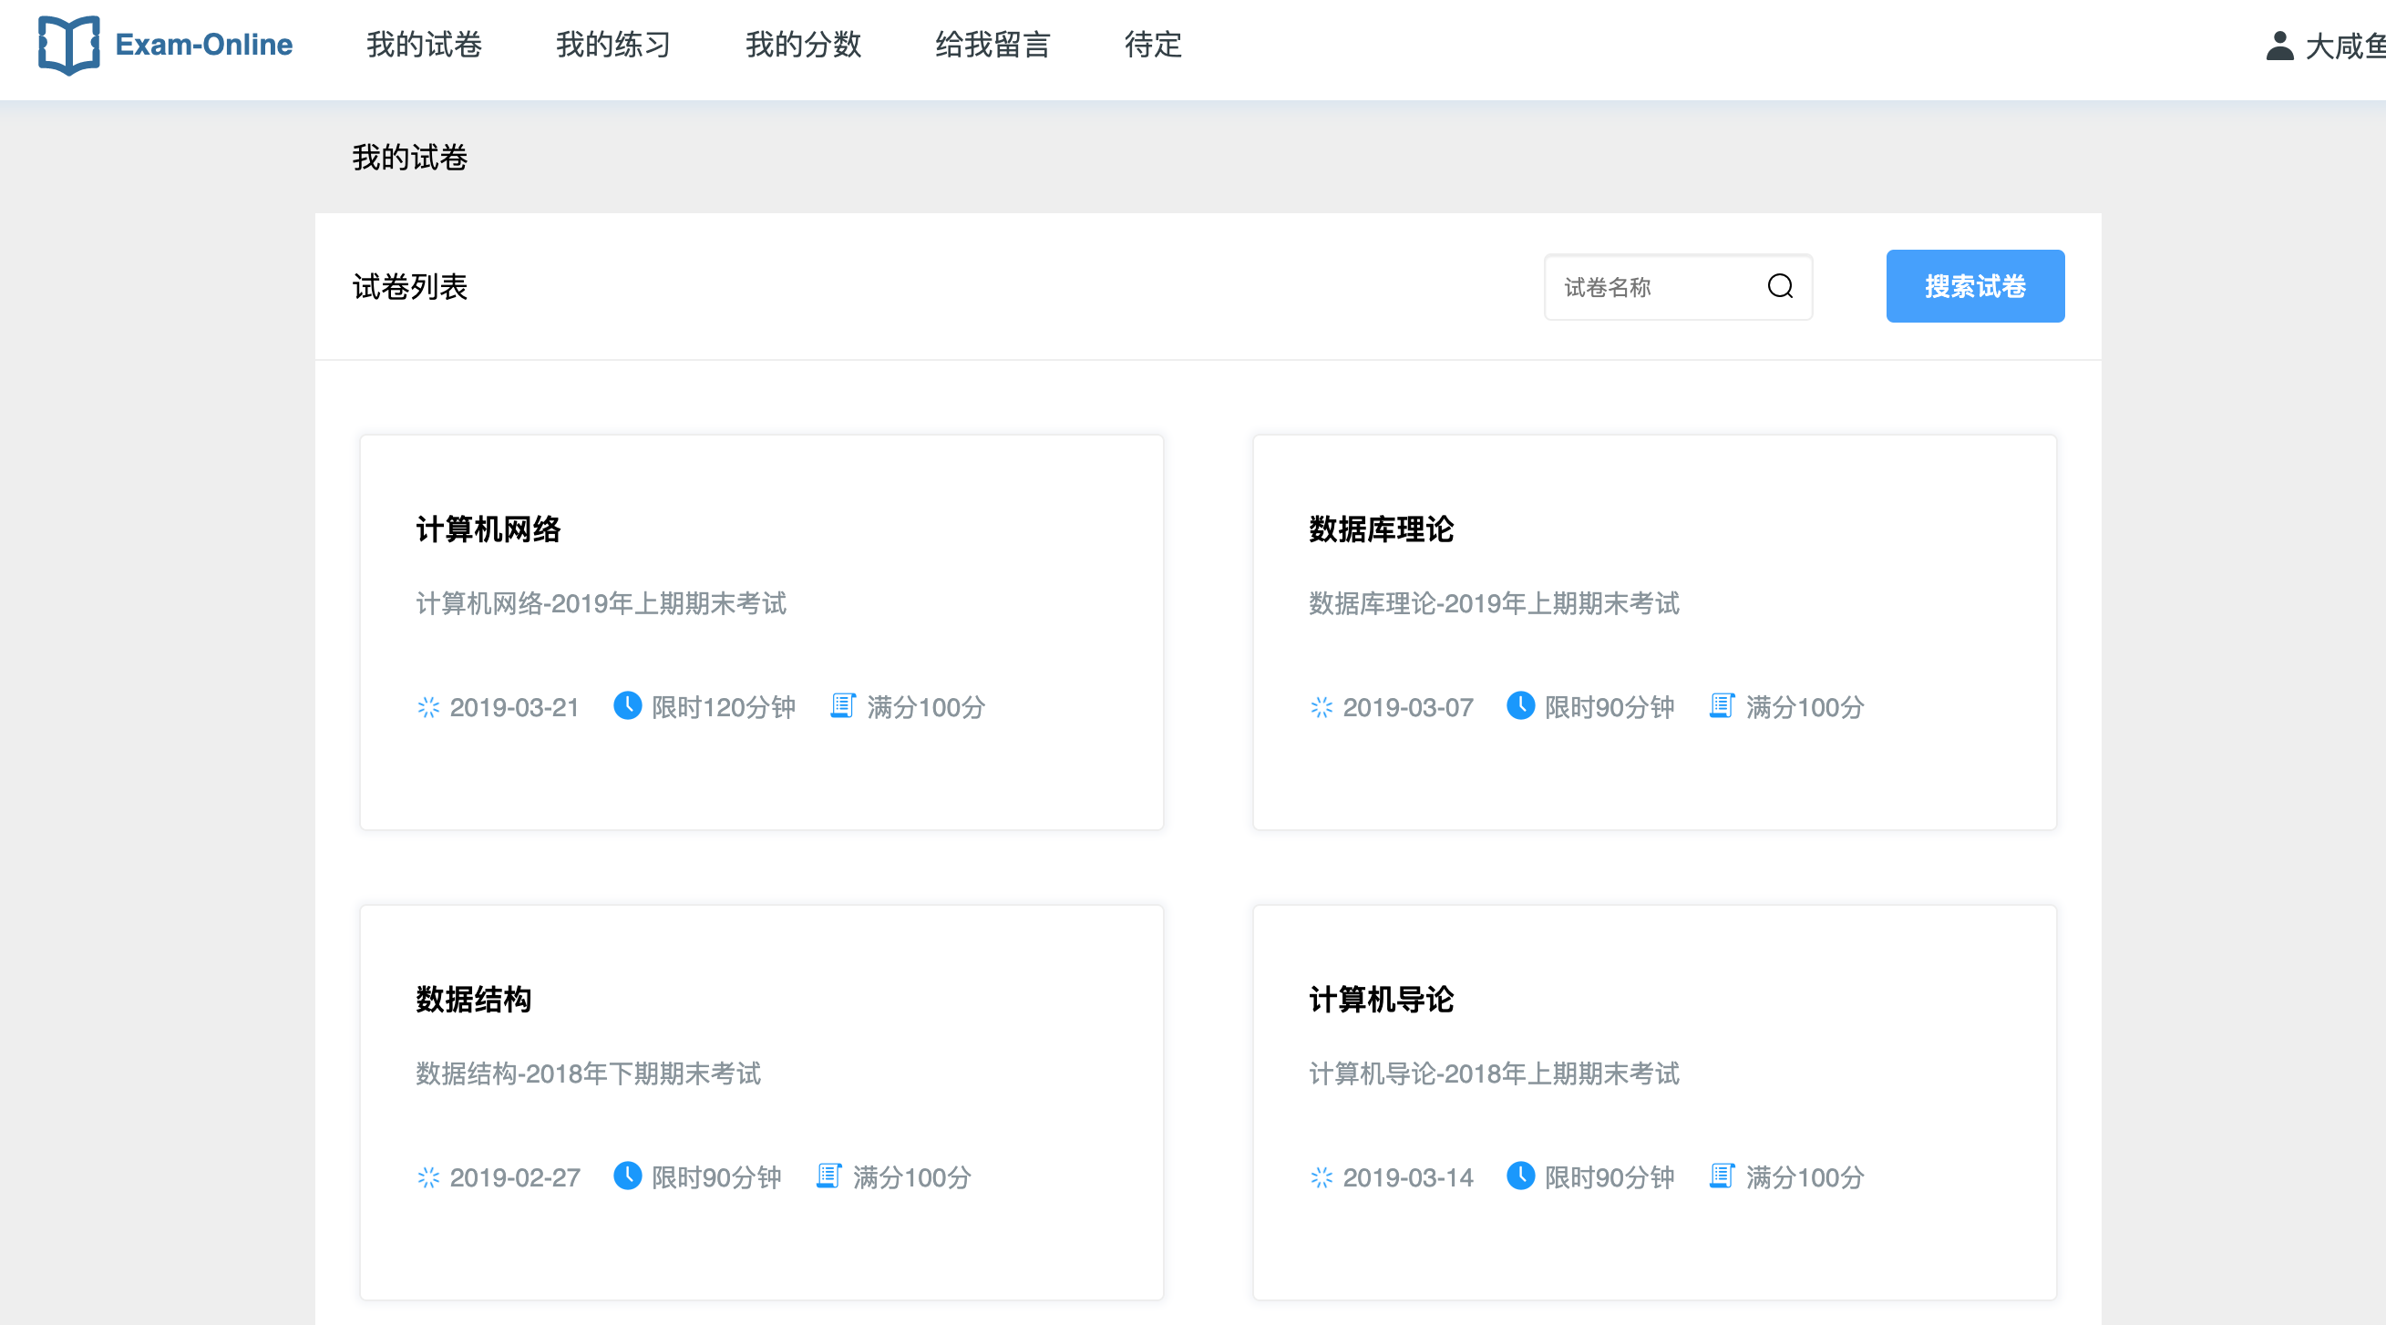
Task: Click the 限时120分钟 time limit text
Action: pos(724,707)
